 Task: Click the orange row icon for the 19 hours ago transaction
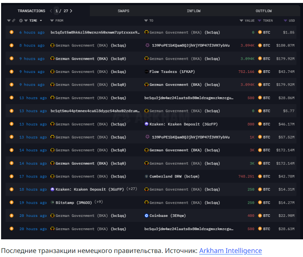click(11, 203)
